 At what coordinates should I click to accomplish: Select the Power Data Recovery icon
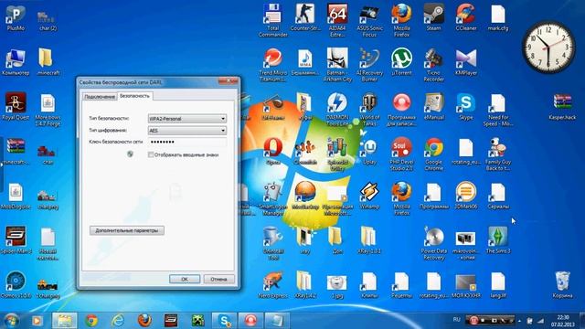433,244
